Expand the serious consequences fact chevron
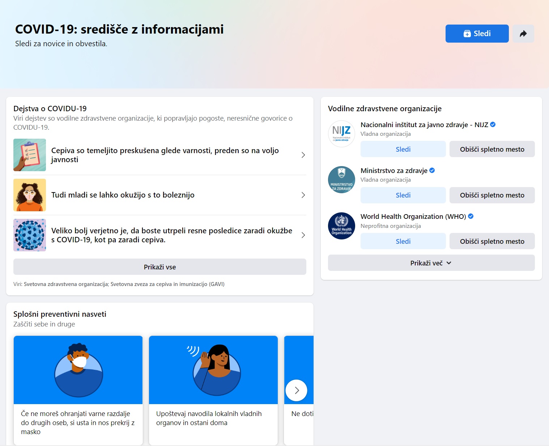The width and height of the screenshot is (549, 446). 303,235
